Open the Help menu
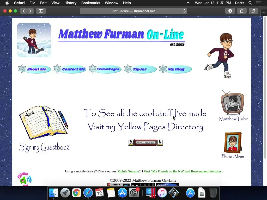Screen dimensions: 267x200 tap(127, 3)
